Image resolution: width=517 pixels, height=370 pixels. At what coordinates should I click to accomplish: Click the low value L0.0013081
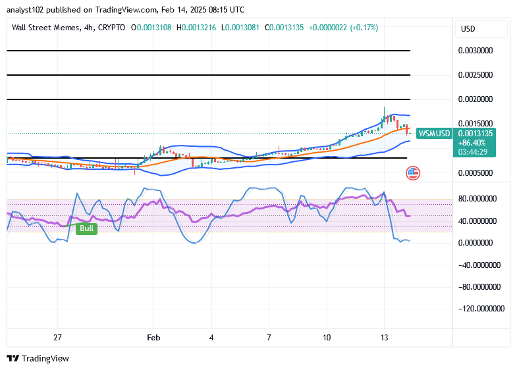[x=240, y=28]
